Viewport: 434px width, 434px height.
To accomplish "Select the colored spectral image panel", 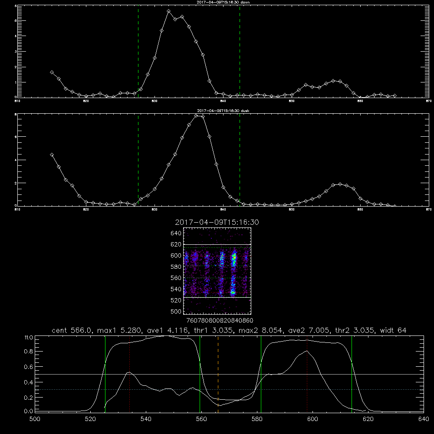I will pyautogui.click(x=217, y=271).
